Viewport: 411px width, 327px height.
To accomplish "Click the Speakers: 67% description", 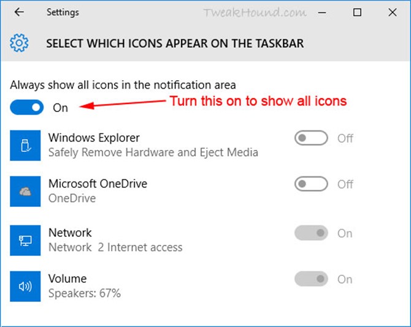I will coord(85,293).
